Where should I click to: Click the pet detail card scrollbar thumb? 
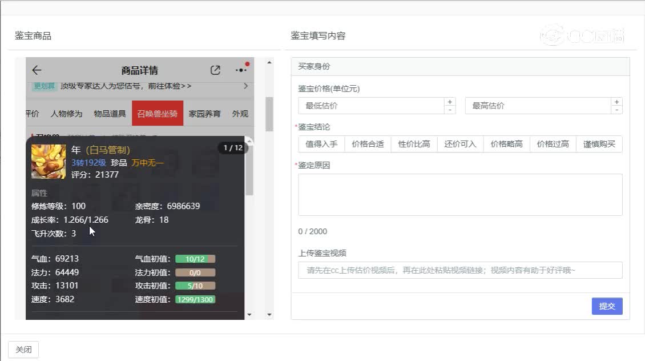[249, 170]
